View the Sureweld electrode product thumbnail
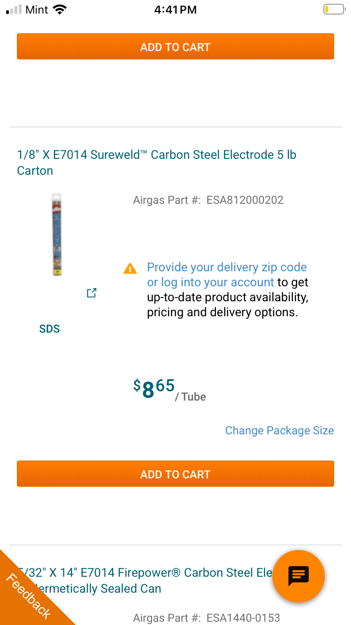The image size is (351, 625). (58, 235)
